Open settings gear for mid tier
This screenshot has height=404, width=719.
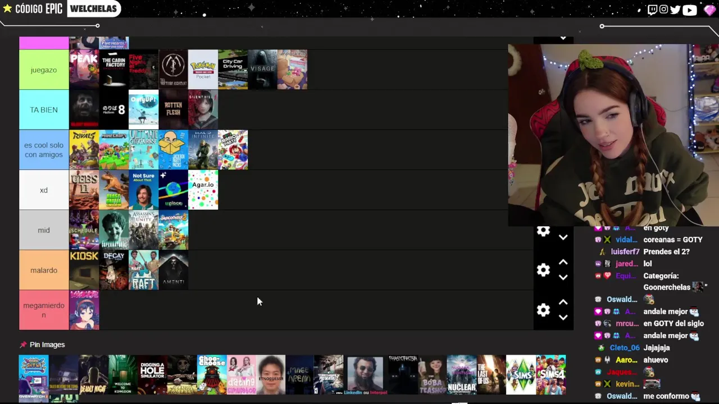click(x=543, y=231)
